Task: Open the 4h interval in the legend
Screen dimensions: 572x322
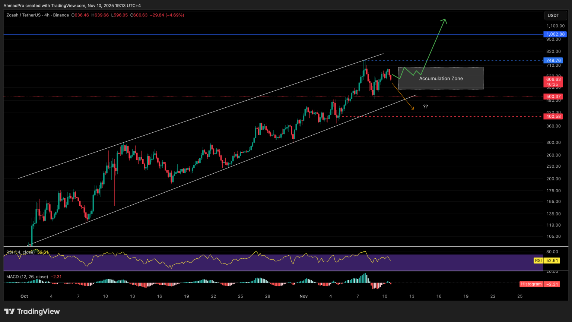Action: [x=47, y=15]
